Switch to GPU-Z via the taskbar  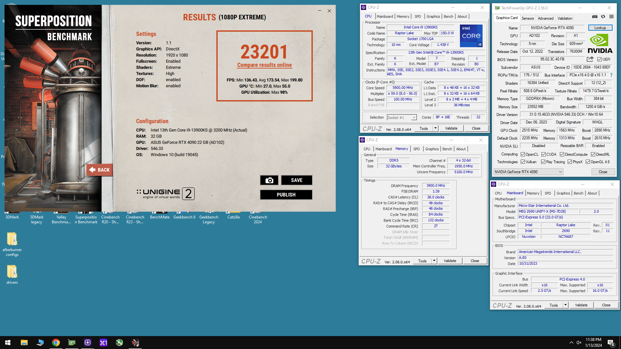pyautogui.click(x=72, y=343)
